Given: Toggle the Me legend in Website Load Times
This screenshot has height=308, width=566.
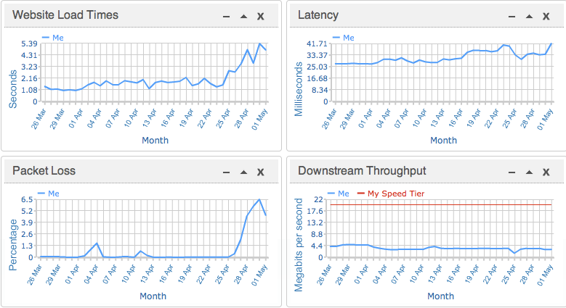Looking at the screenshot, I should [x=53, y=38].
